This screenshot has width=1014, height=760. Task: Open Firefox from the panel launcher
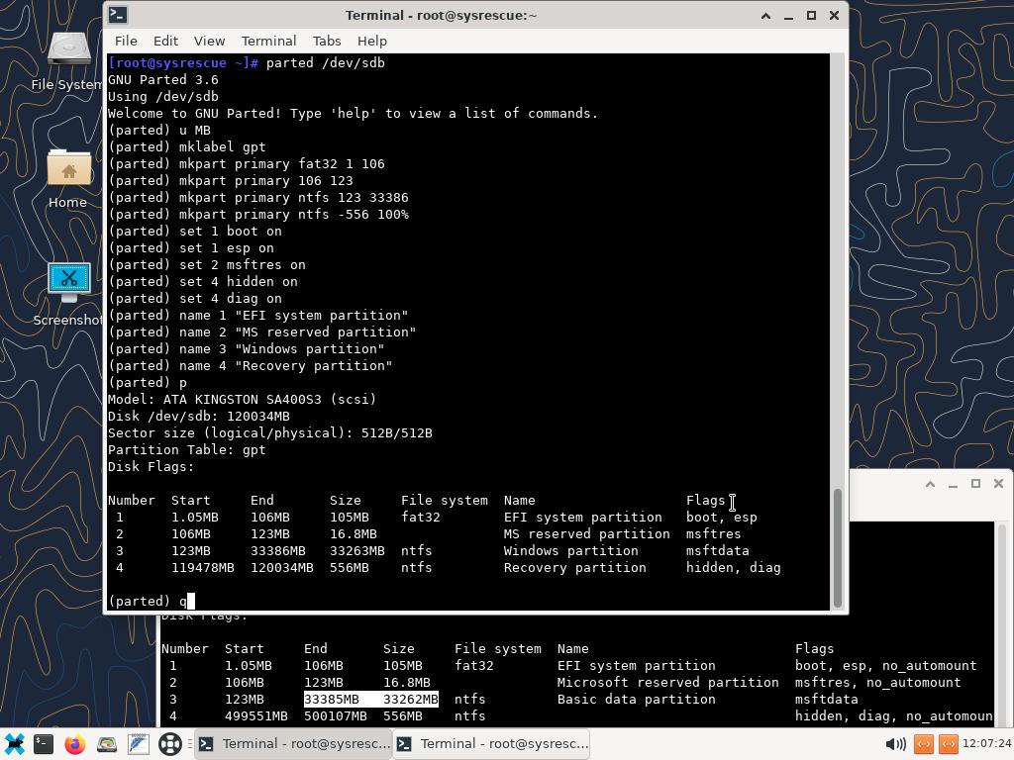(x=75, y=743)
